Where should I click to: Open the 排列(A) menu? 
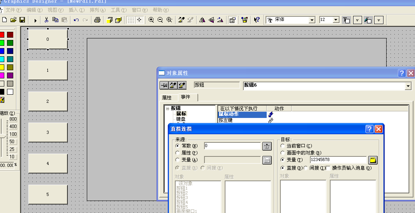point(98,10)
